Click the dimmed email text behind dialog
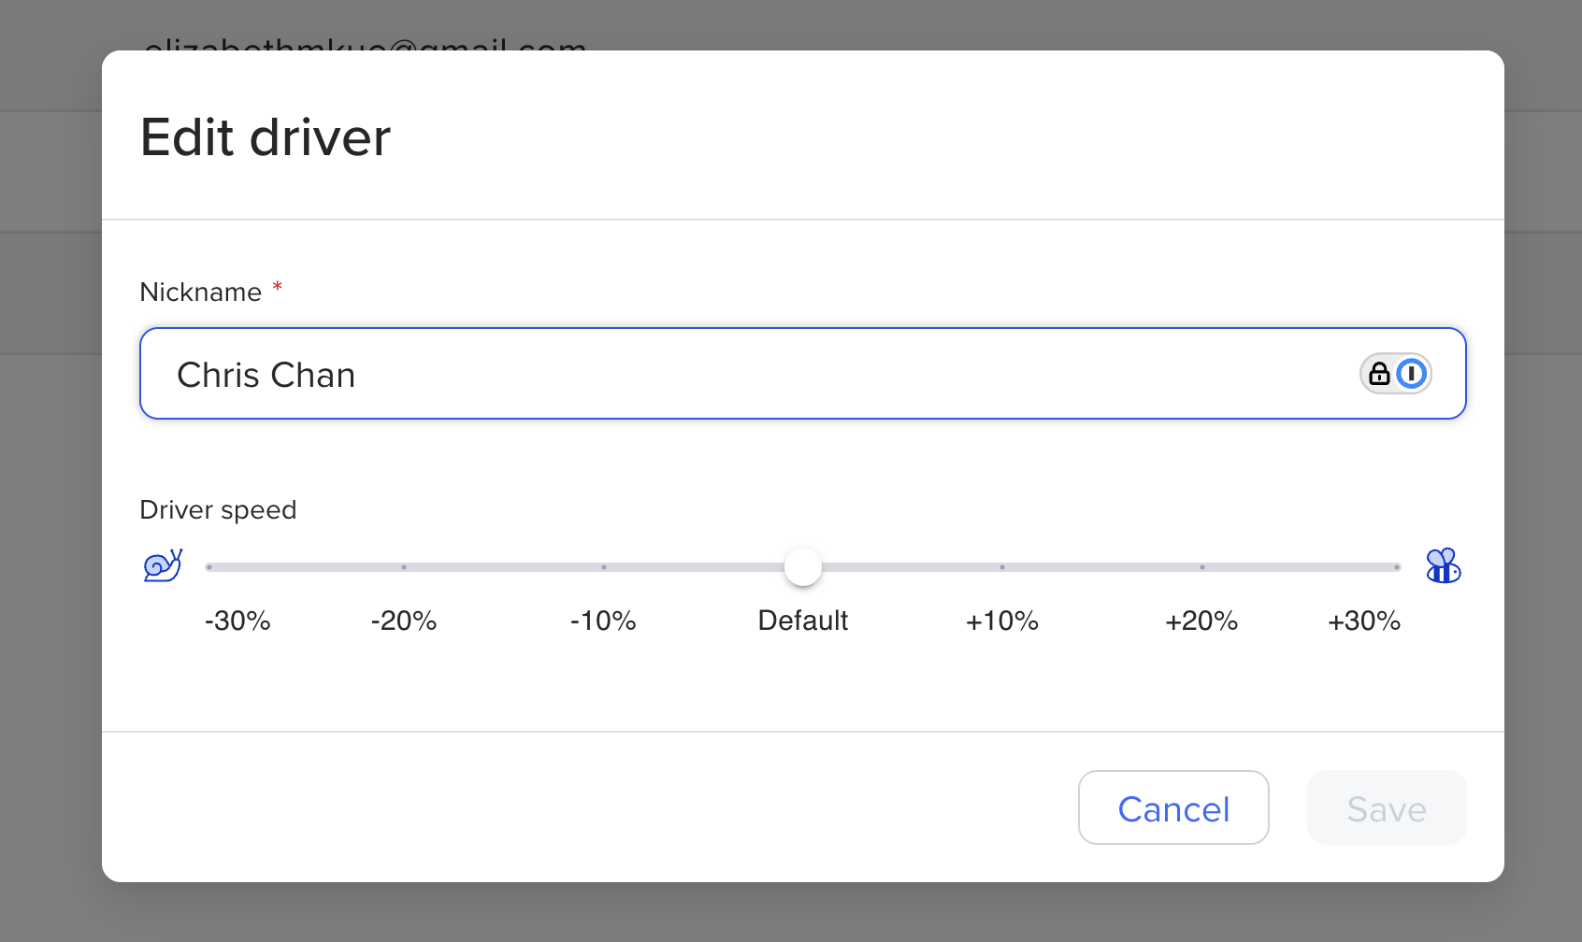Viewport: 1582px width, 942px height. [365, 44]
